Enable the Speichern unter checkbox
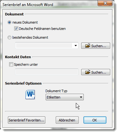 (11, 64)
